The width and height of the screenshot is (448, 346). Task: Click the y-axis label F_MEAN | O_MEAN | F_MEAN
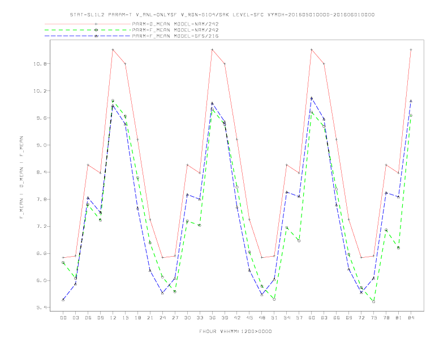[x=21, y=178]
